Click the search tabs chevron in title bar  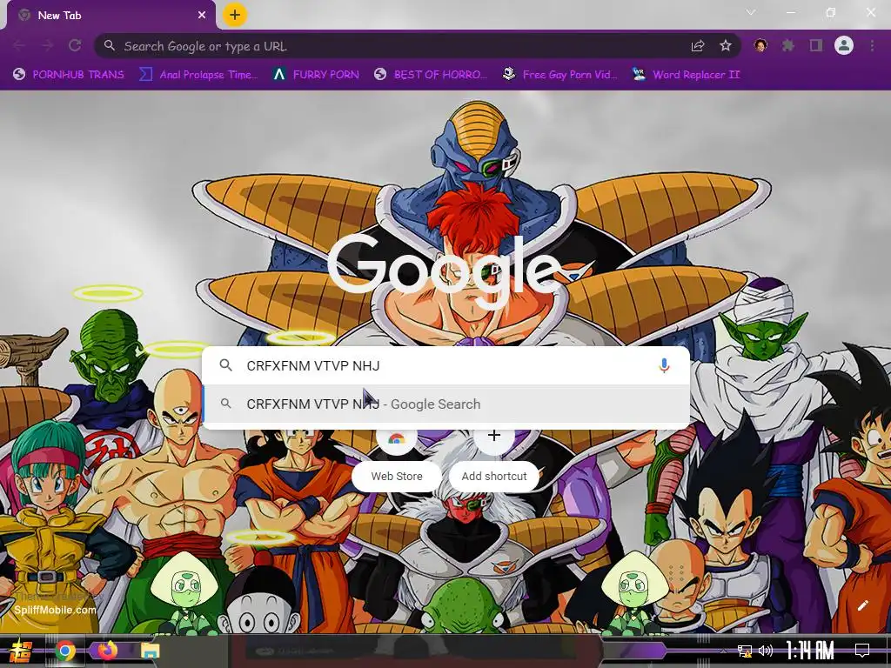(x=751, y=12)
